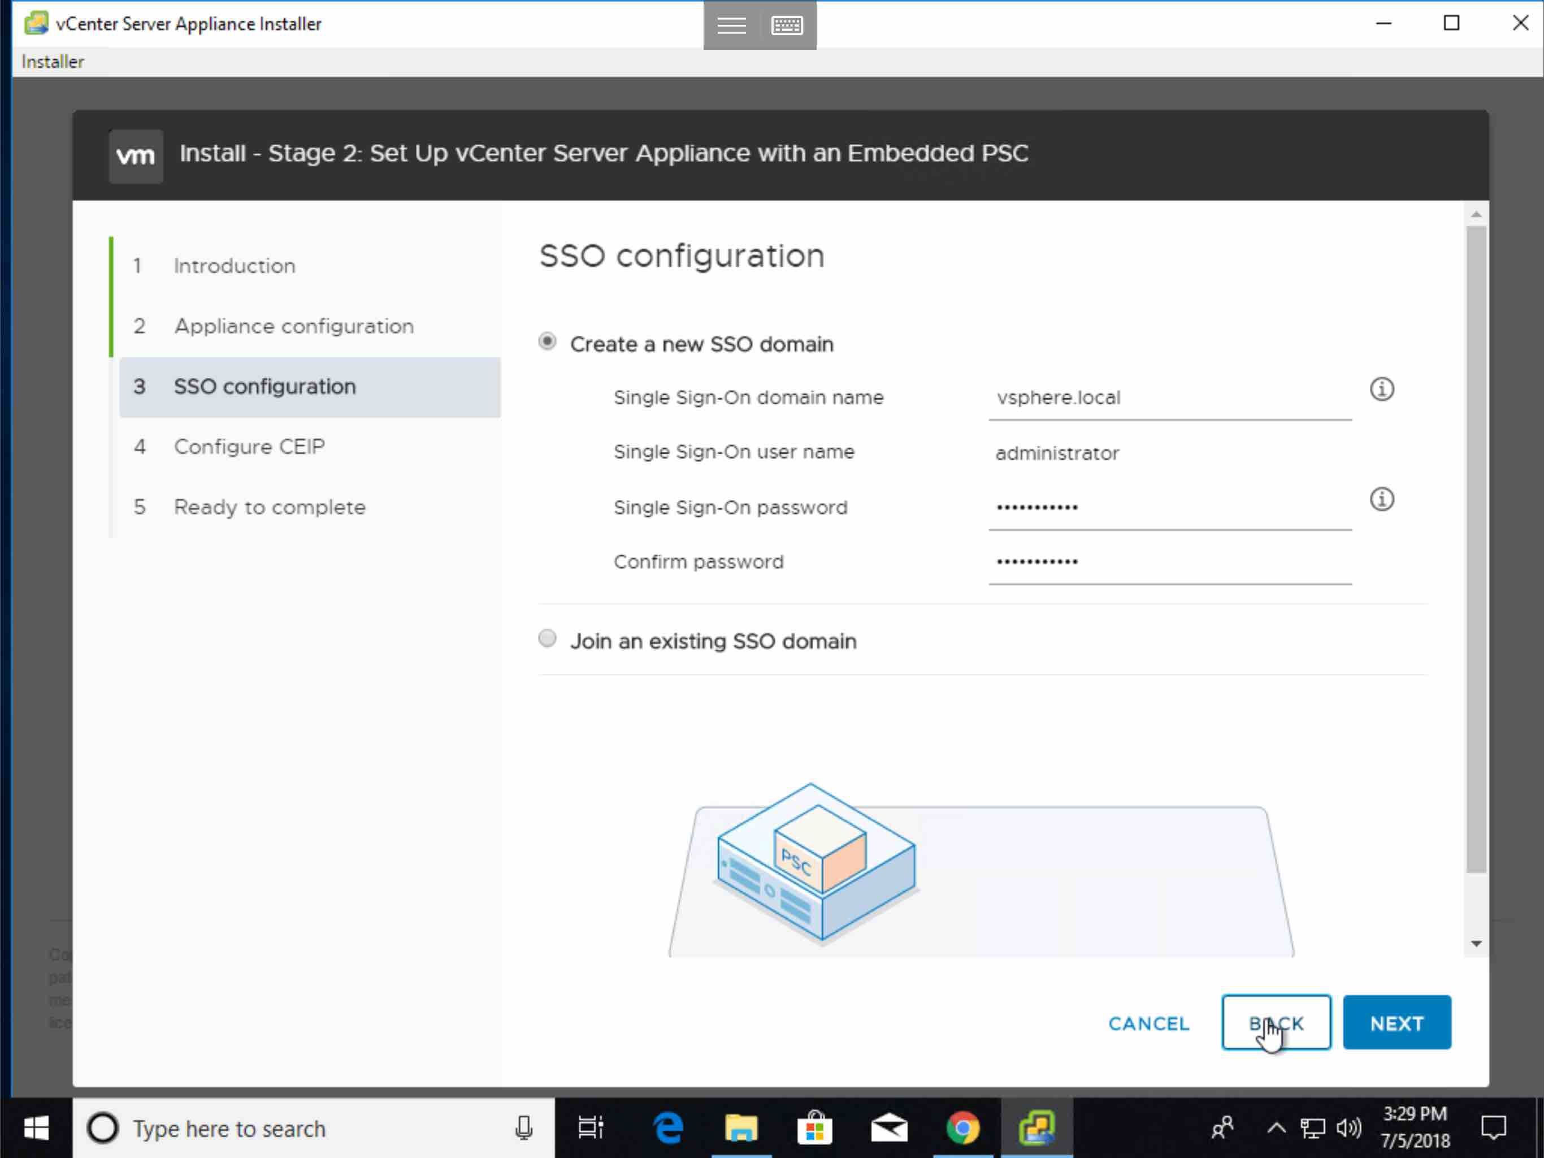Click the Type here to search box

click(x=314, y=1129)
